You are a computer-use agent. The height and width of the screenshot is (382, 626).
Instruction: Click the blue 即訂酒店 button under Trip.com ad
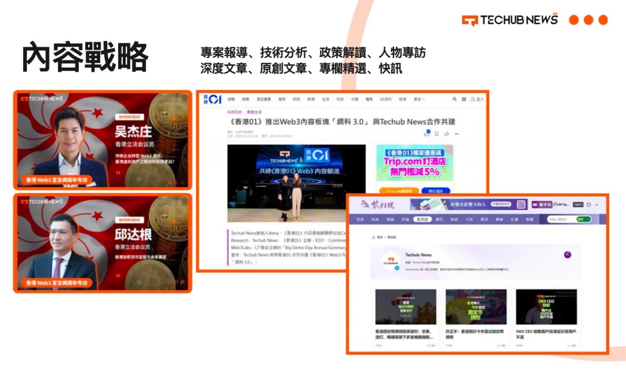click(435, 191)
